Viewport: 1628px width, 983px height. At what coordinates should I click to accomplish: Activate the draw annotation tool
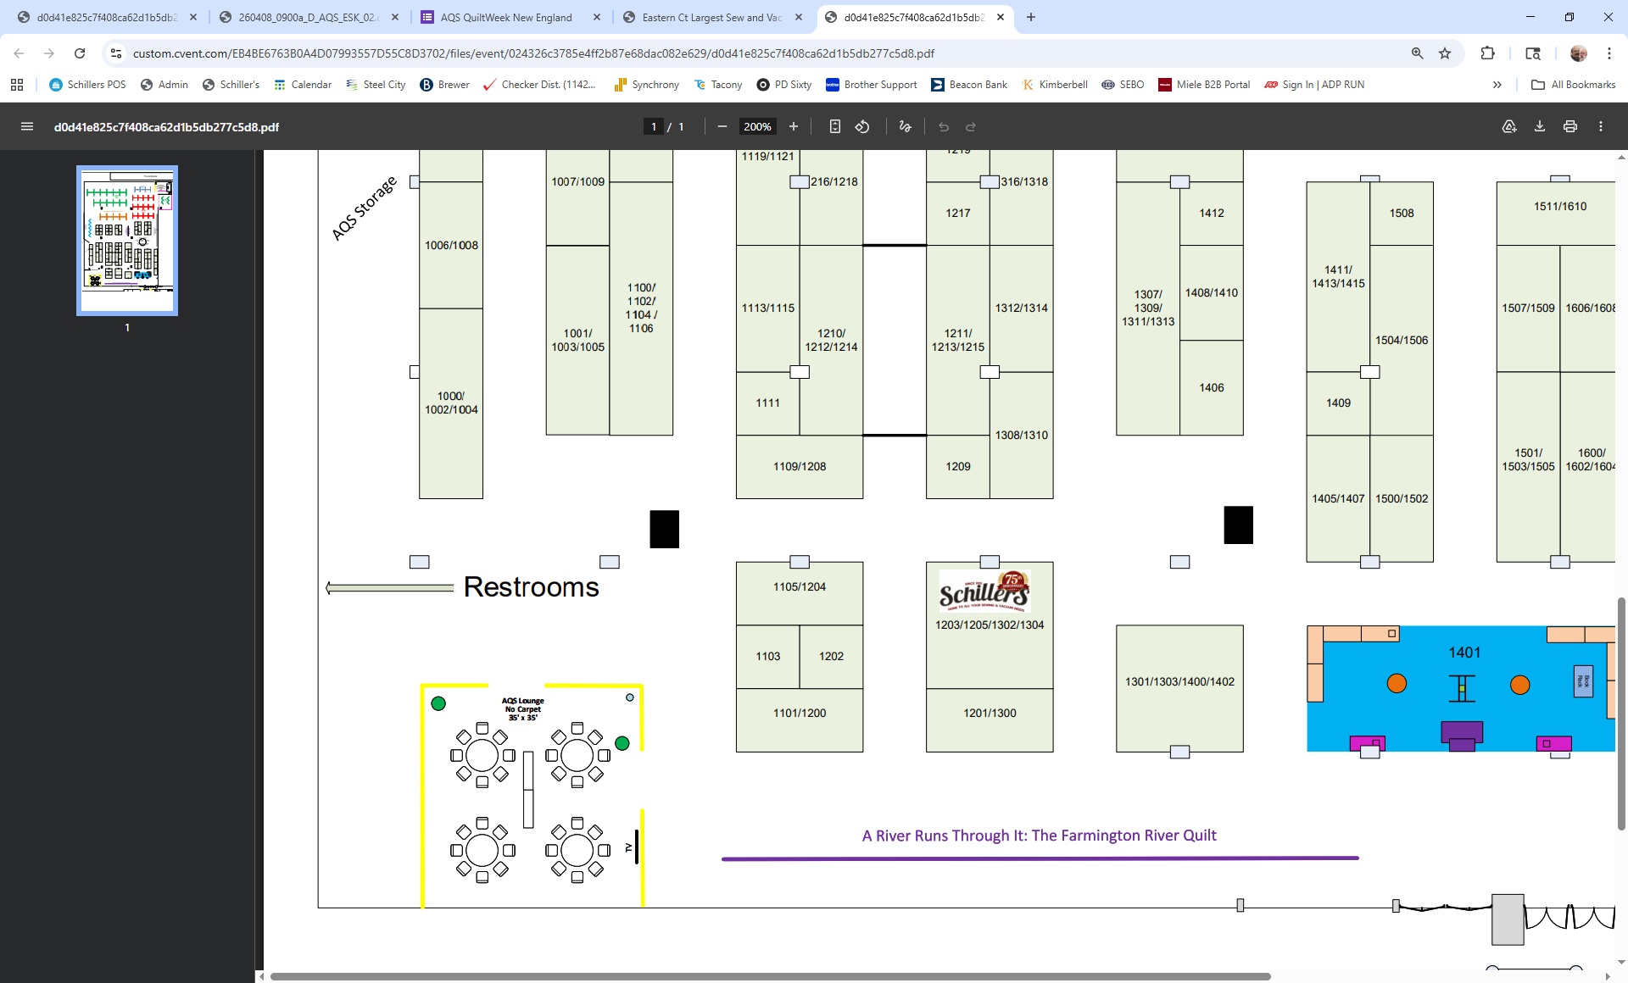tap(905, 127)
